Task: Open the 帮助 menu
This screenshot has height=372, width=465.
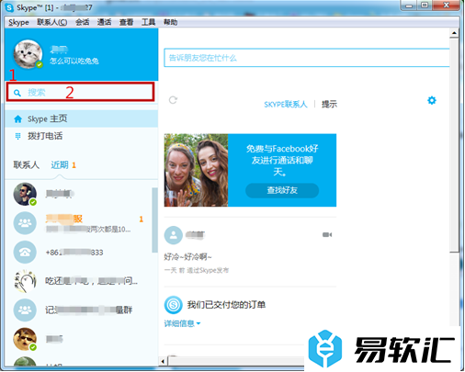Action: coord(170,22)
